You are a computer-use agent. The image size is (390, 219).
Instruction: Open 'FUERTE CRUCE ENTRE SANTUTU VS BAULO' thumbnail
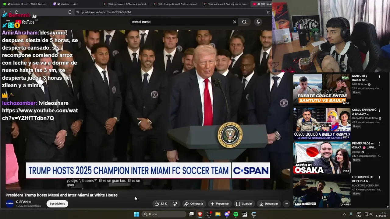coord(322,90)
